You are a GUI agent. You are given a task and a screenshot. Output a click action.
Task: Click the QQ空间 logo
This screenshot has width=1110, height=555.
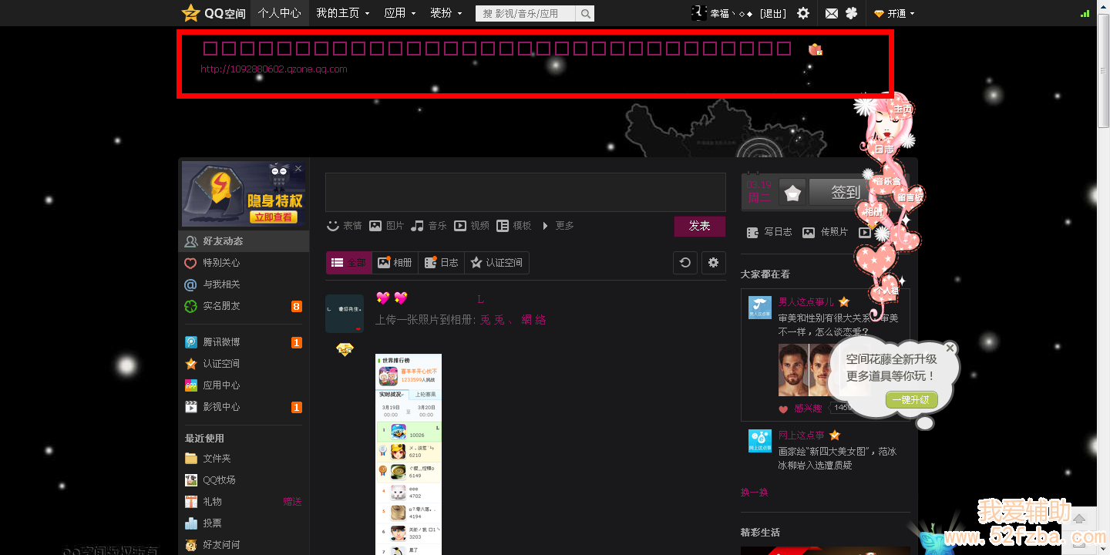click(x=214, y=13)
